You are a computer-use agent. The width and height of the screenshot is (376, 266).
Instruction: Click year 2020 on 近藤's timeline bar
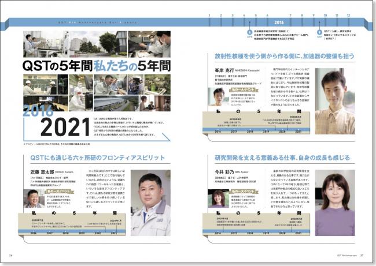[98, 233]
